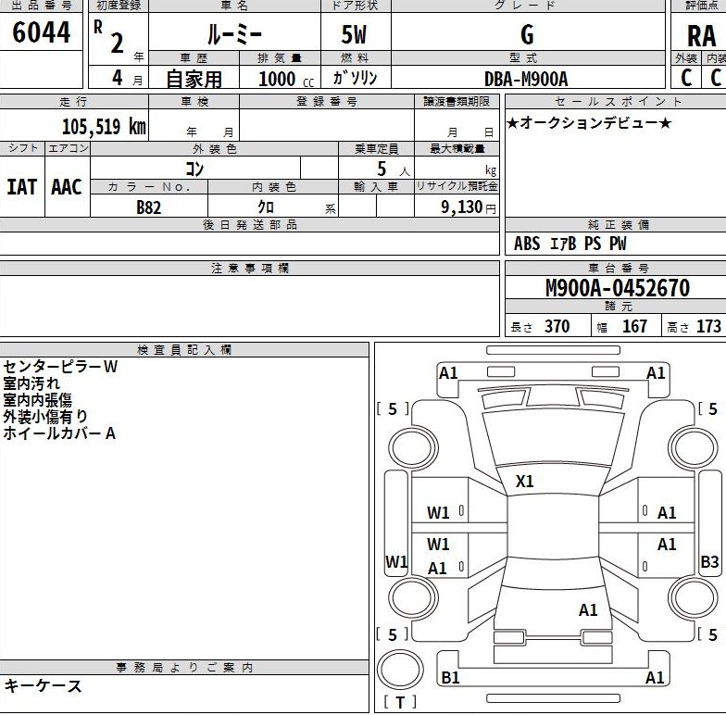
Task: Select the color number B82
Action: pyautogui.click(x=148, y=207)
